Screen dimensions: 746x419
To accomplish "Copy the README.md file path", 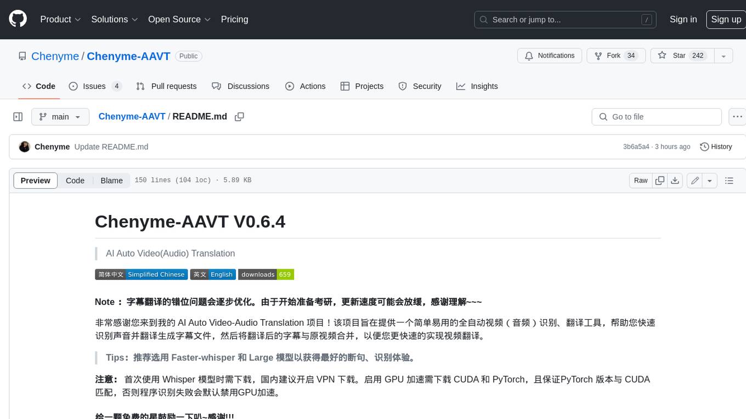I will (239, 117).
